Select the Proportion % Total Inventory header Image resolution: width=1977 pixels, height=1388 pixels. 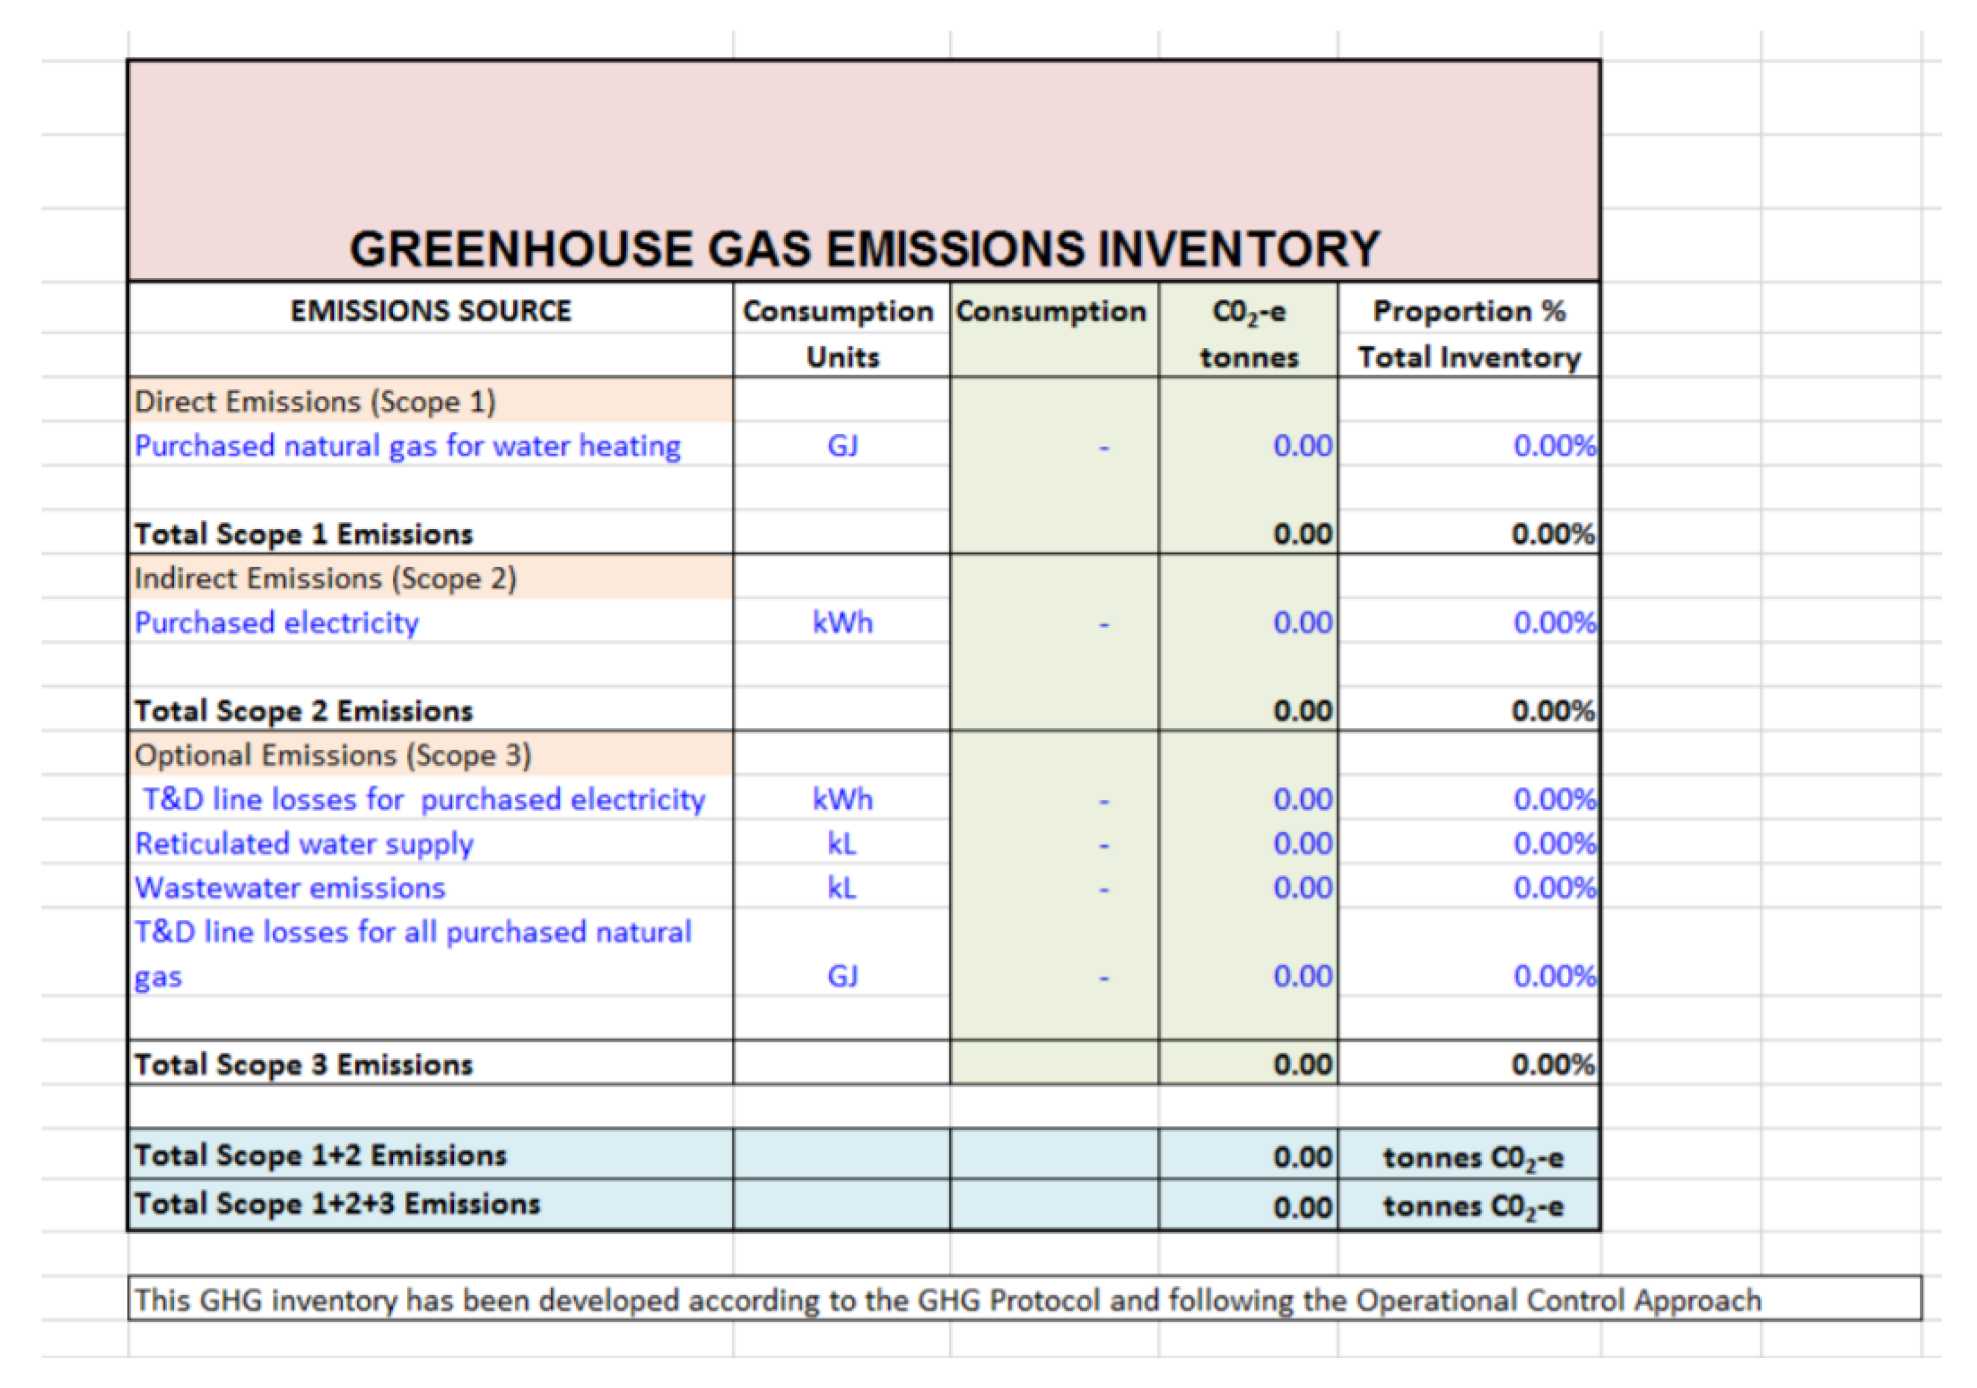tap(1469, 333)
